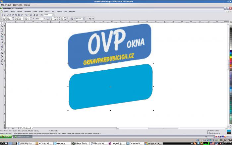Screen dimensions: 232x145
Task: Select the blue OVP OKNA logo shape
Action: coord(109,46)
